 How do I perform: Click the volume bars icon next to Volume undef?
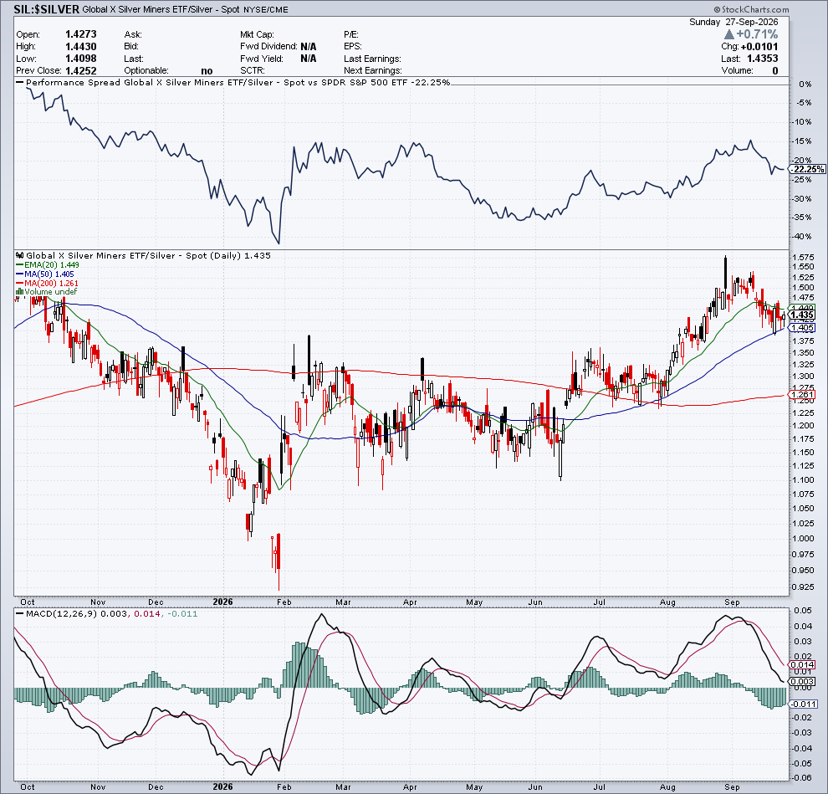click(20, 292)
